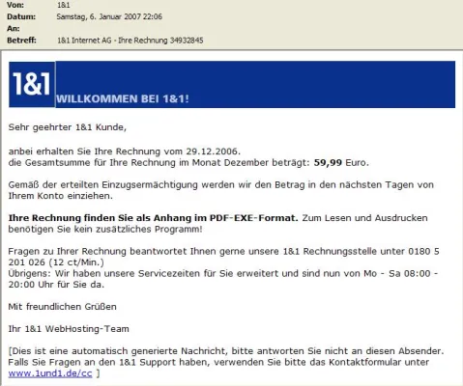This screenshot has height=386, width=463.
Task: Open the www.1und1.de/cc link
Action: point(50,373)
